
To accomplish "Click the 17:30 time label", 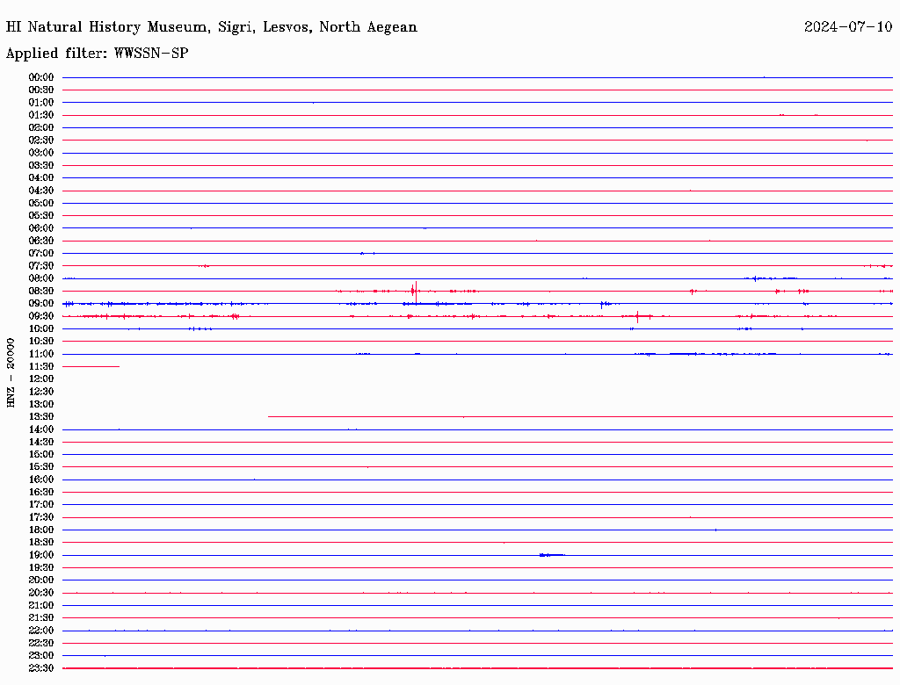I will (x=41, y=517).
